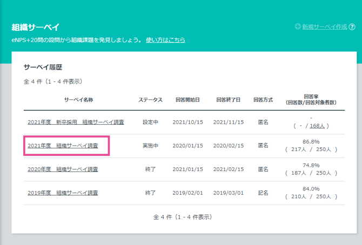Select the 実施中 status cell

pos(150,146)
